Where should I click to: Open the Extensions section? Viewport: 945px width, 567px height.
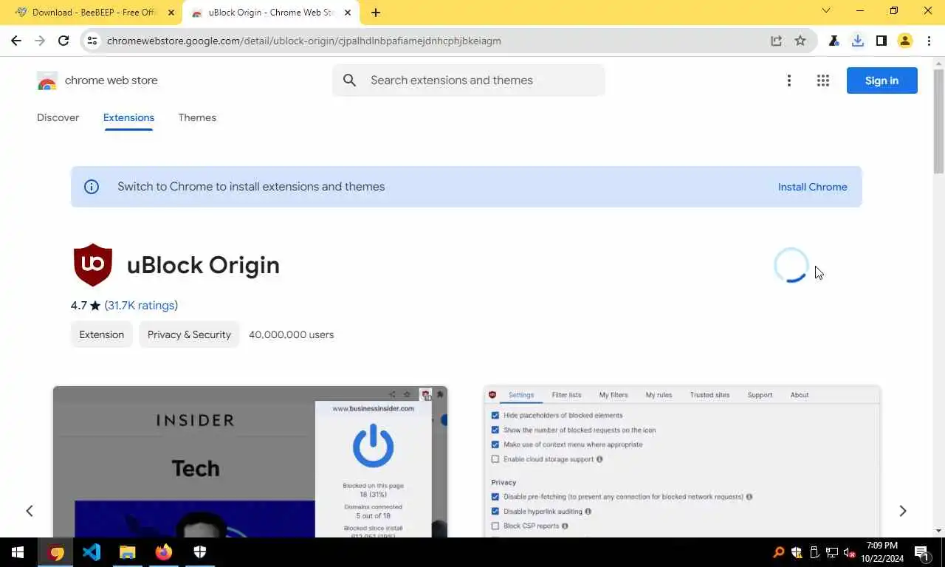[x=128, y=117]
